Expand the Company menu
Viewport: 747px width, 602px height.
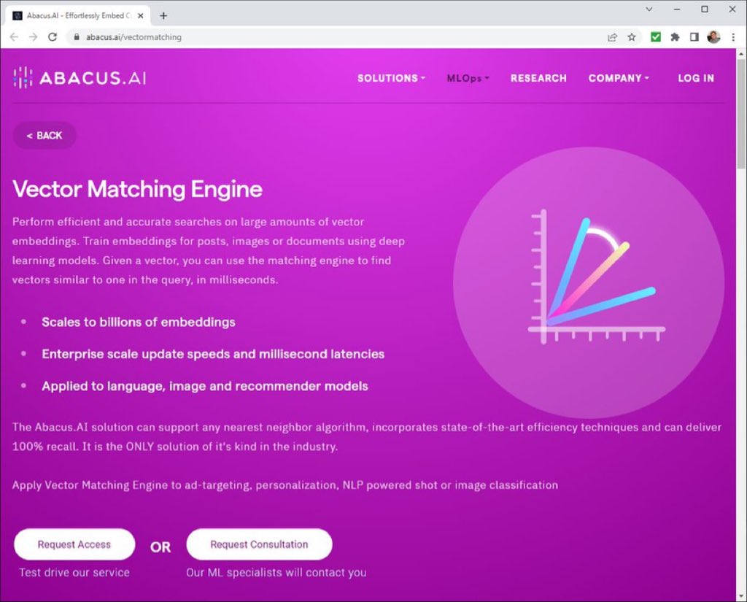point(619,78)
